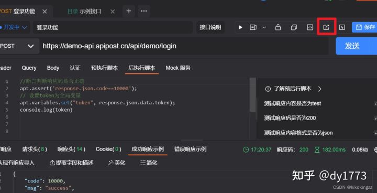Click 提取字段和描述 extract button
This screenshot has height=193, width=377.
(71, 163)
